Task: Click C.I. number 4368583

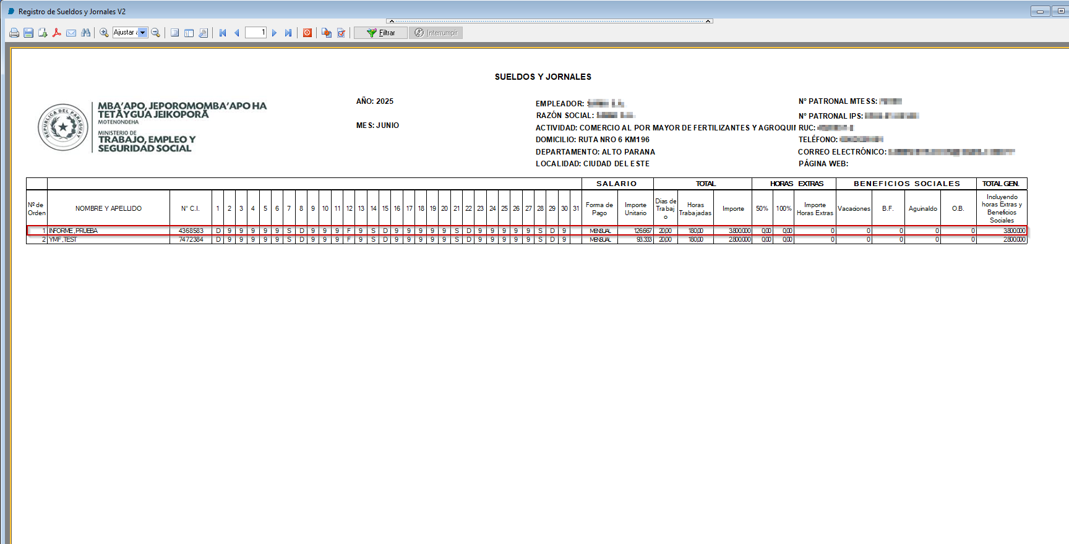Action: click(x=191, y=231)
